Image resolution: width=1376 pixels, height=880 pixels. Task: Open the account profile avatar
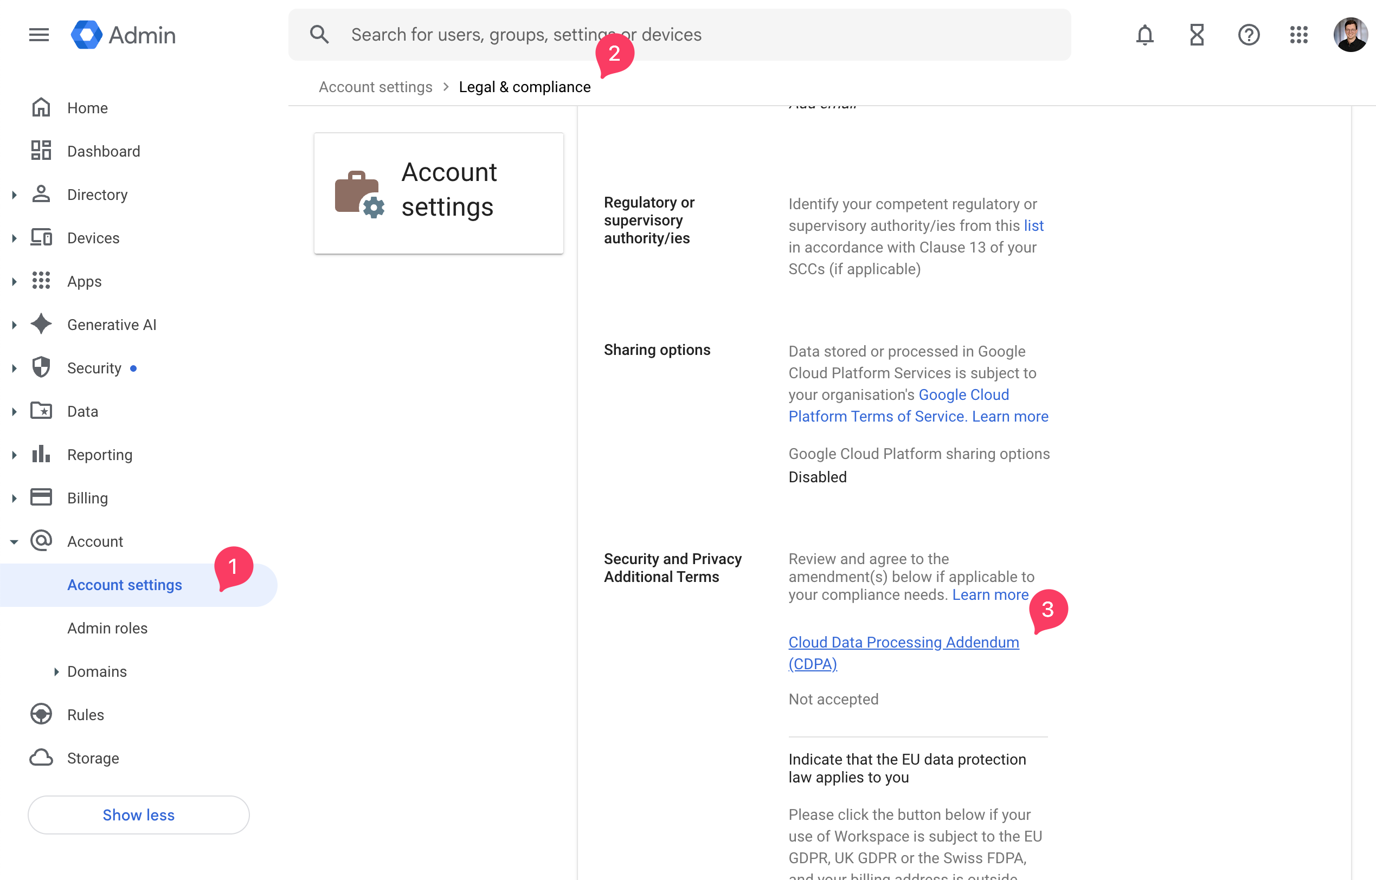coord(1351,35)
